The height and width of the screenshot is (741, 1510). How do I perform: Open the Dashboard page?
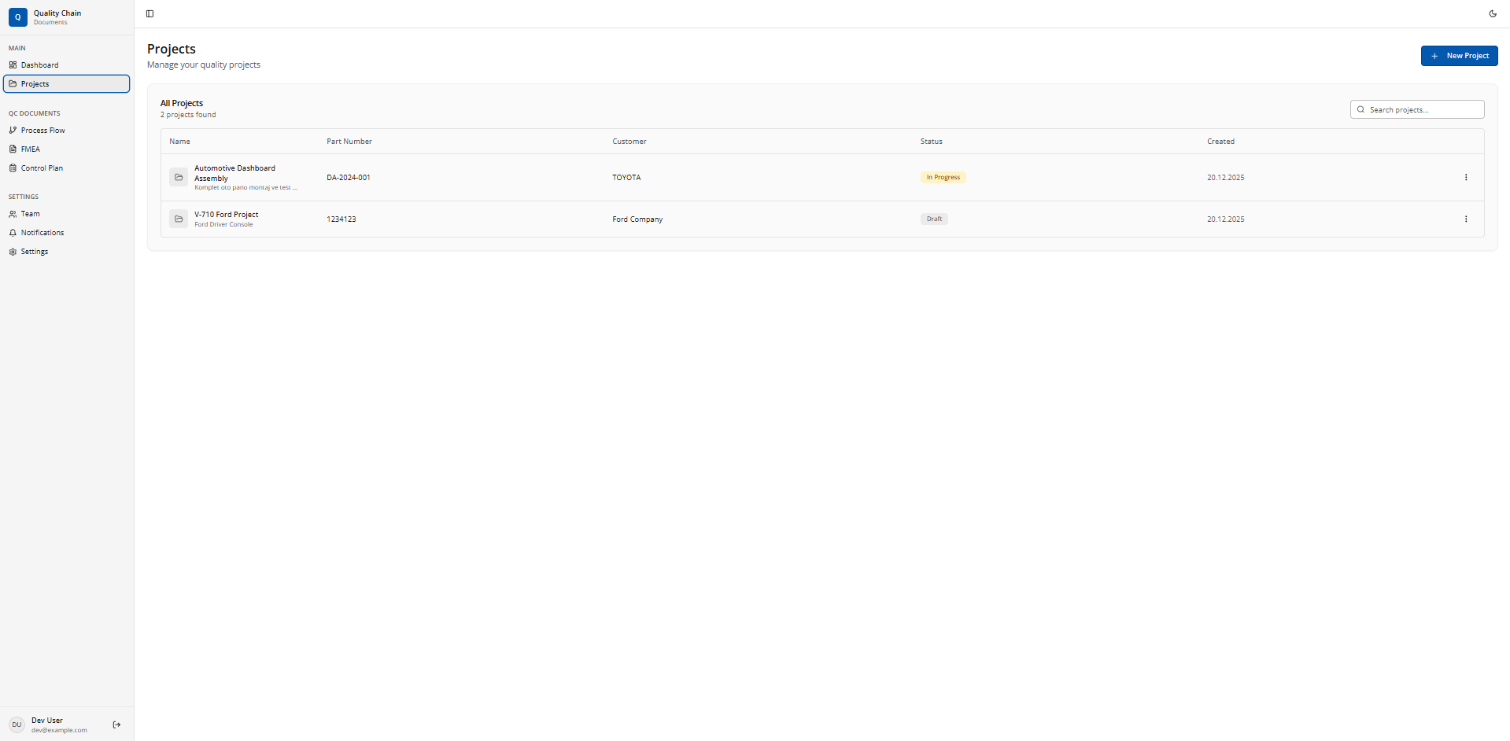click(x=39, y=65)
